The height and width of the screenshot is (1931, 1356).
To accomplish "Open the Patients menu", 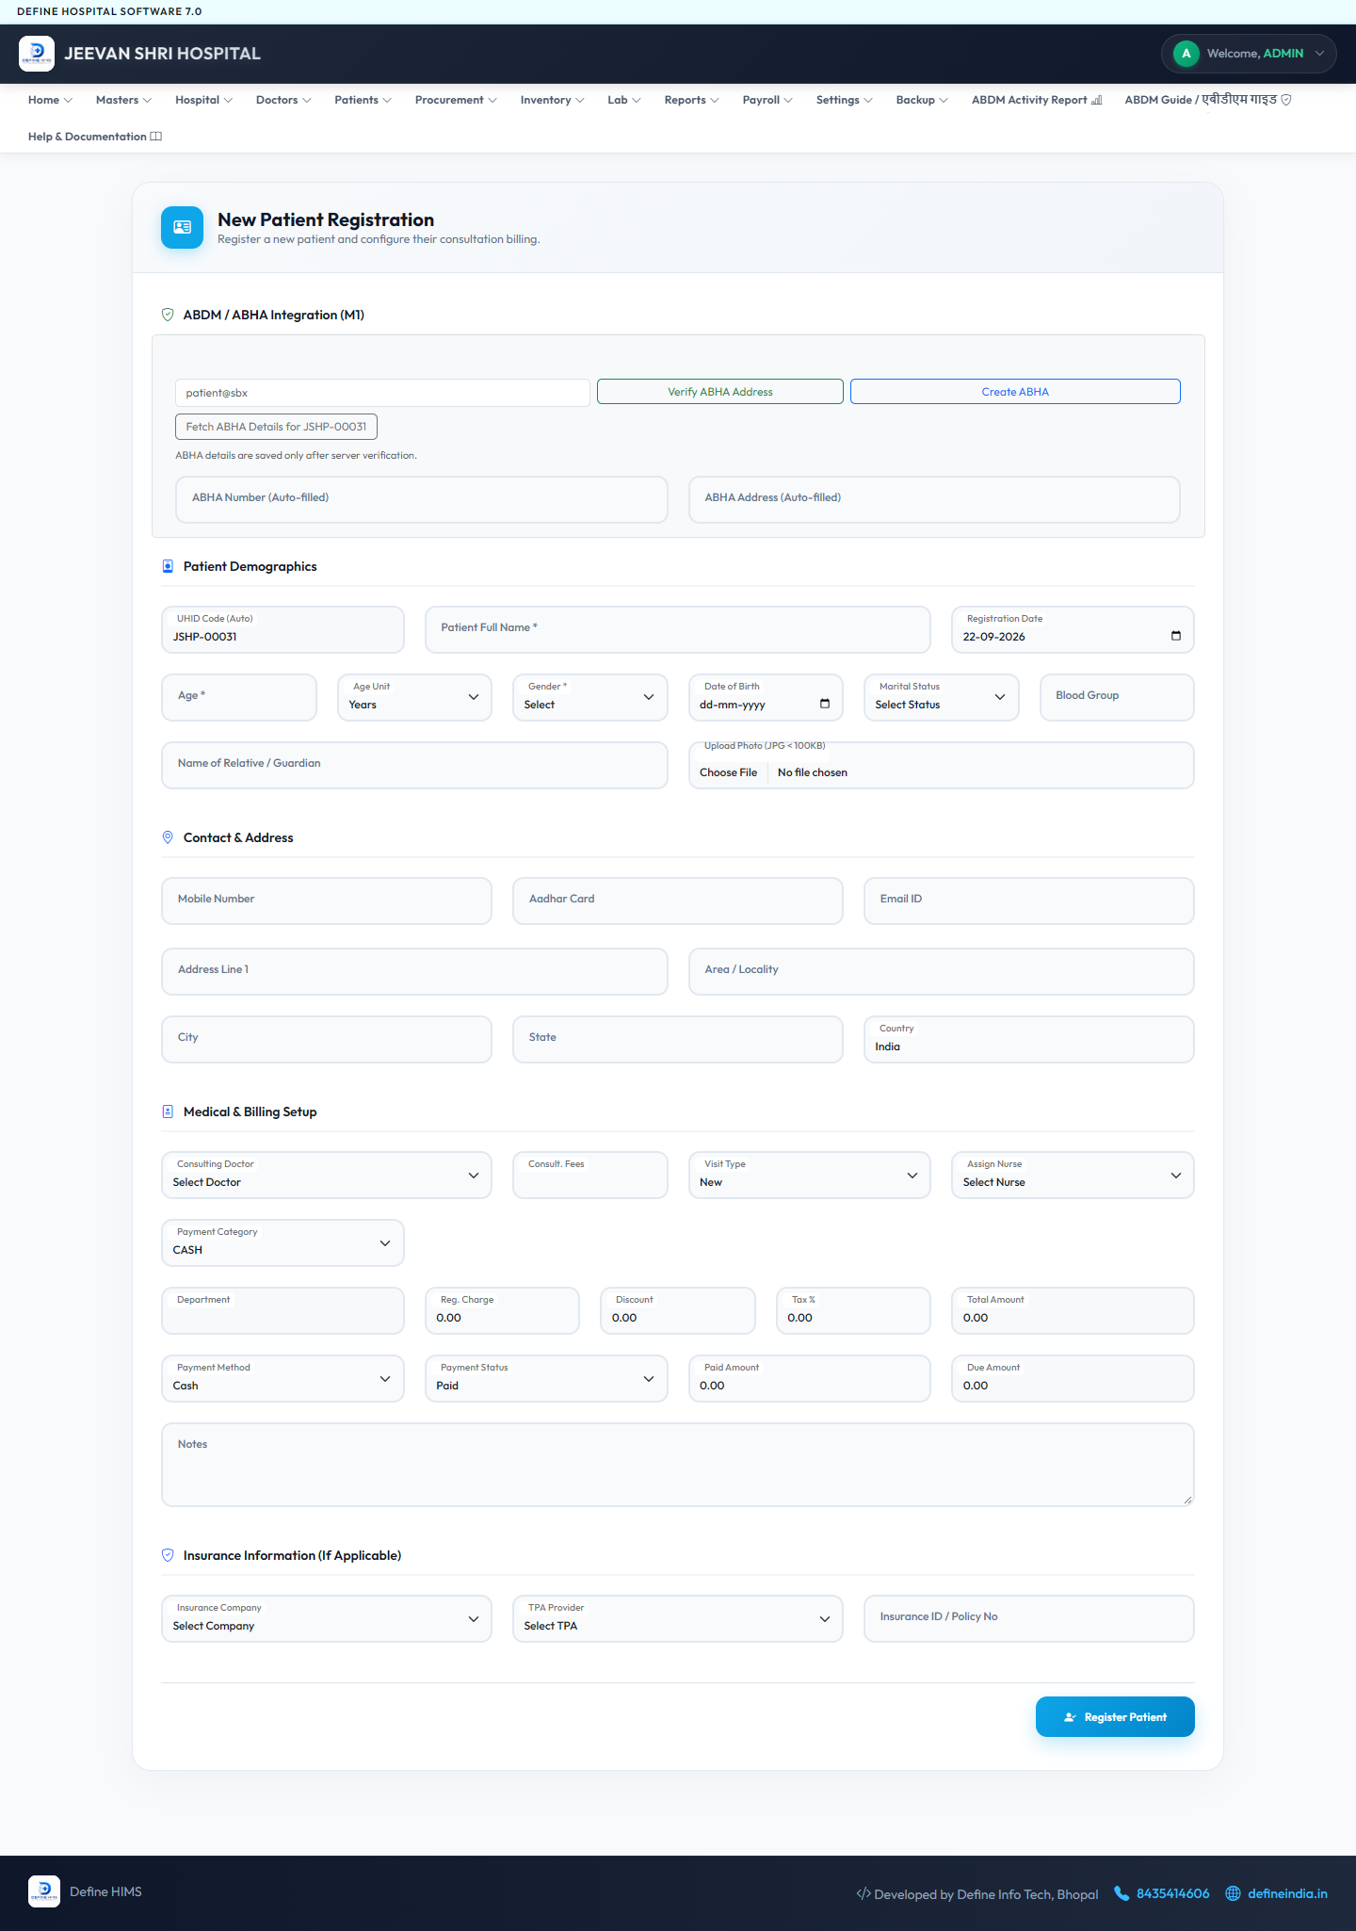I will point(363,100).
